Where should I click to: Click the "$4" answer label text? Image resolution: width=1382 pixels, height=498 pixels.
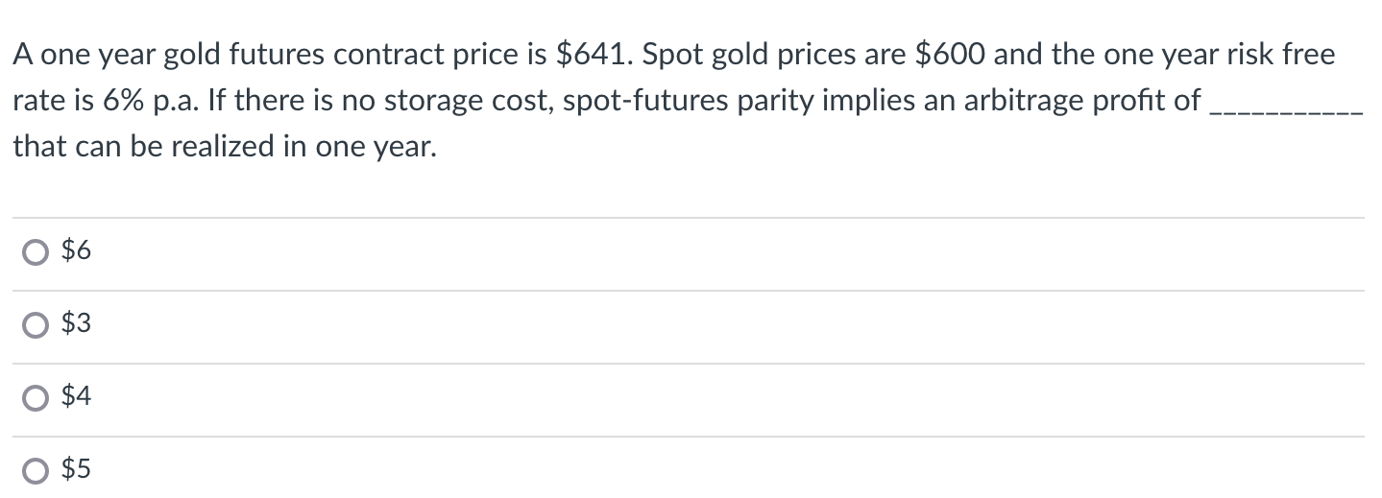[x=76, y=397]
